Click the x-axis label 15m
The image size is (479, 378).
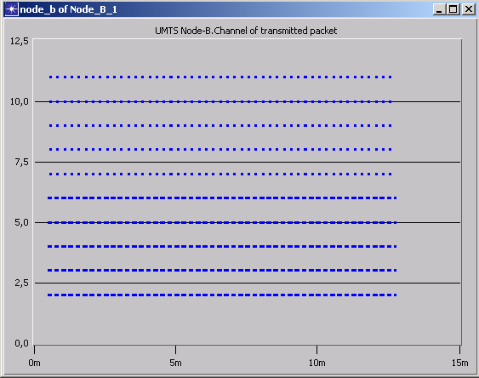coord(460,363)
